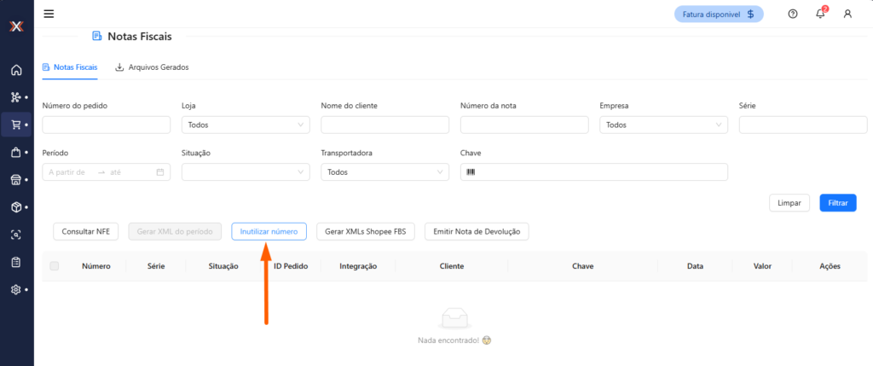This screenshot has width=873, height=366.
Task: Select the Notas Fiscais tab
Action: 70,67
